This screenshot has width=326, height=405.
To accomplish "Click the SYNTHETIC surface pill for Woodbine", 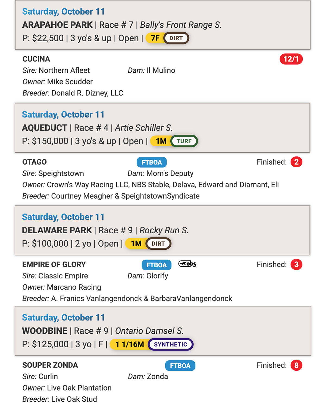I will [171, 344].
